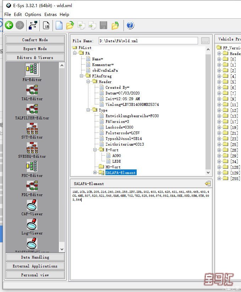
Task: Open External Applications section
Action: [35, 266]
